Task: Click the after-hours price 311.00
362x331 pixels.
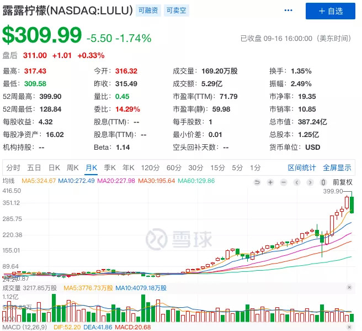Action: [35, 55]
